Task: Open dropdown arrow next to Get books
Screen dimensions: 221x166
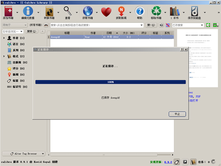Action: click(97, 13)
